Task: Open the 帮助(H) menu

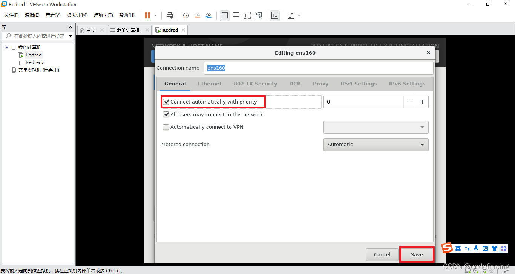Action: point(127,15)
